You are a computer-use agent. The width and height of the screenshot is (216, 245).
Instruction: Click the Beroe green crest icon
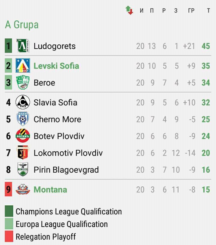(x=23, y=82)
